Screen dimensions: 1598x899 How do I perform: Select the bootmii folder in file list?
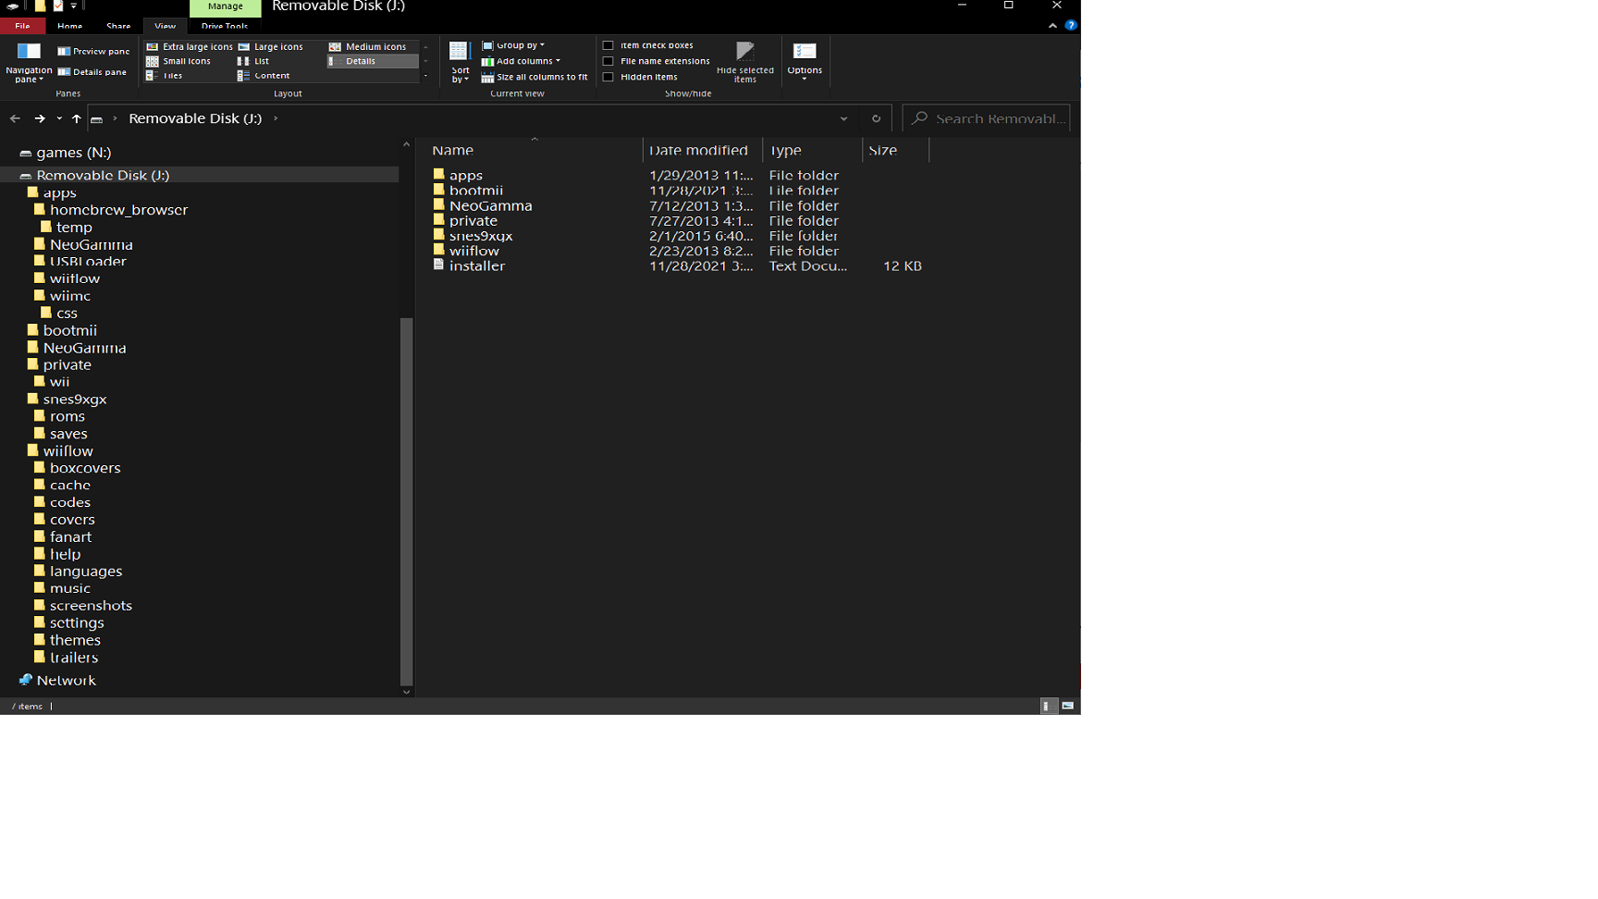(468, 191)
